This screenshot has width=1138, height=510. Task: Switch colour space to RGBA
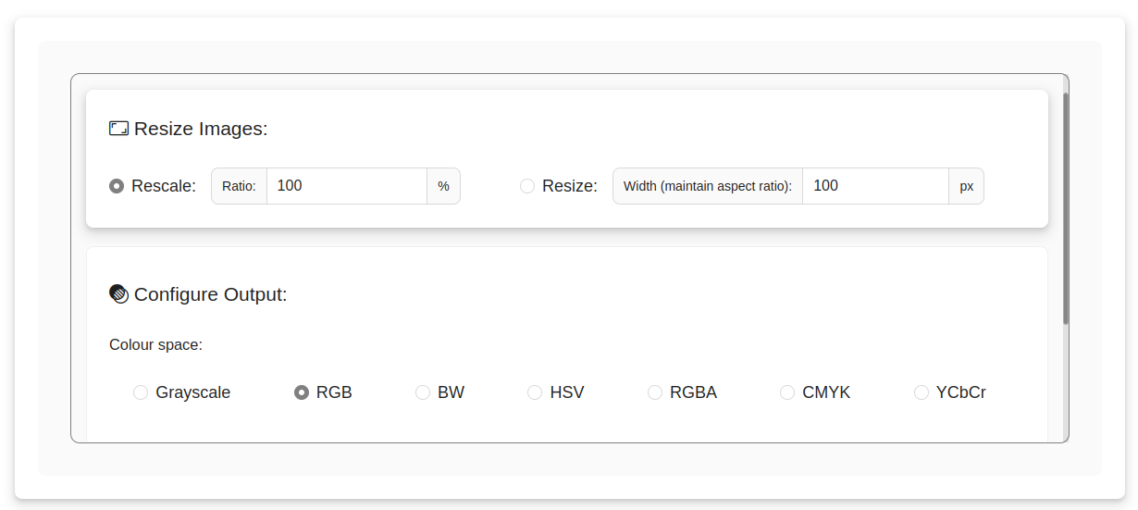[655, 392]
